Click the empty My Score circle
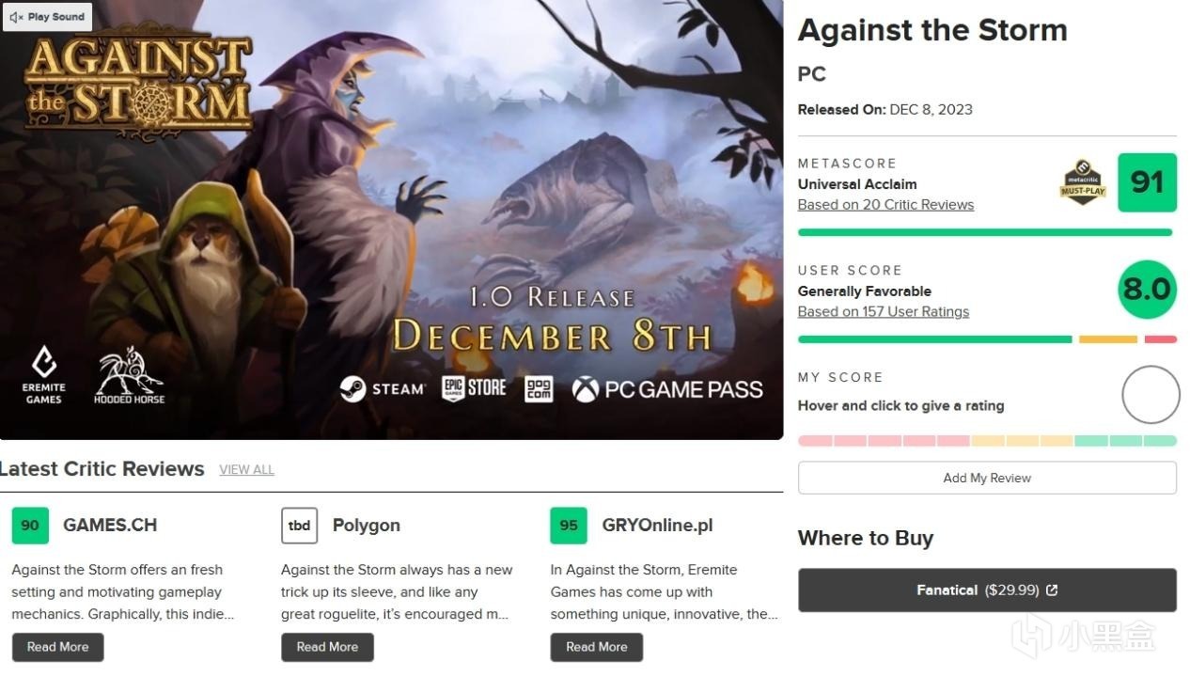This screenshot has width=1190, height=676. pos(1150,395)
